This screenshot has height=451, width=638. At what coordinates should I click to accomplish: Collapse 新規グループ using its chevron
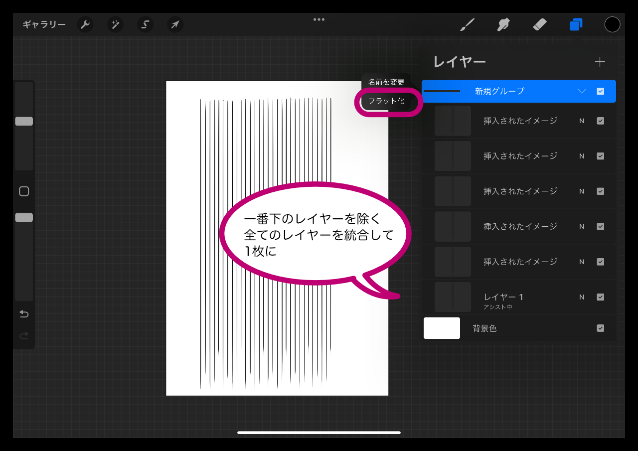[582, 91]
